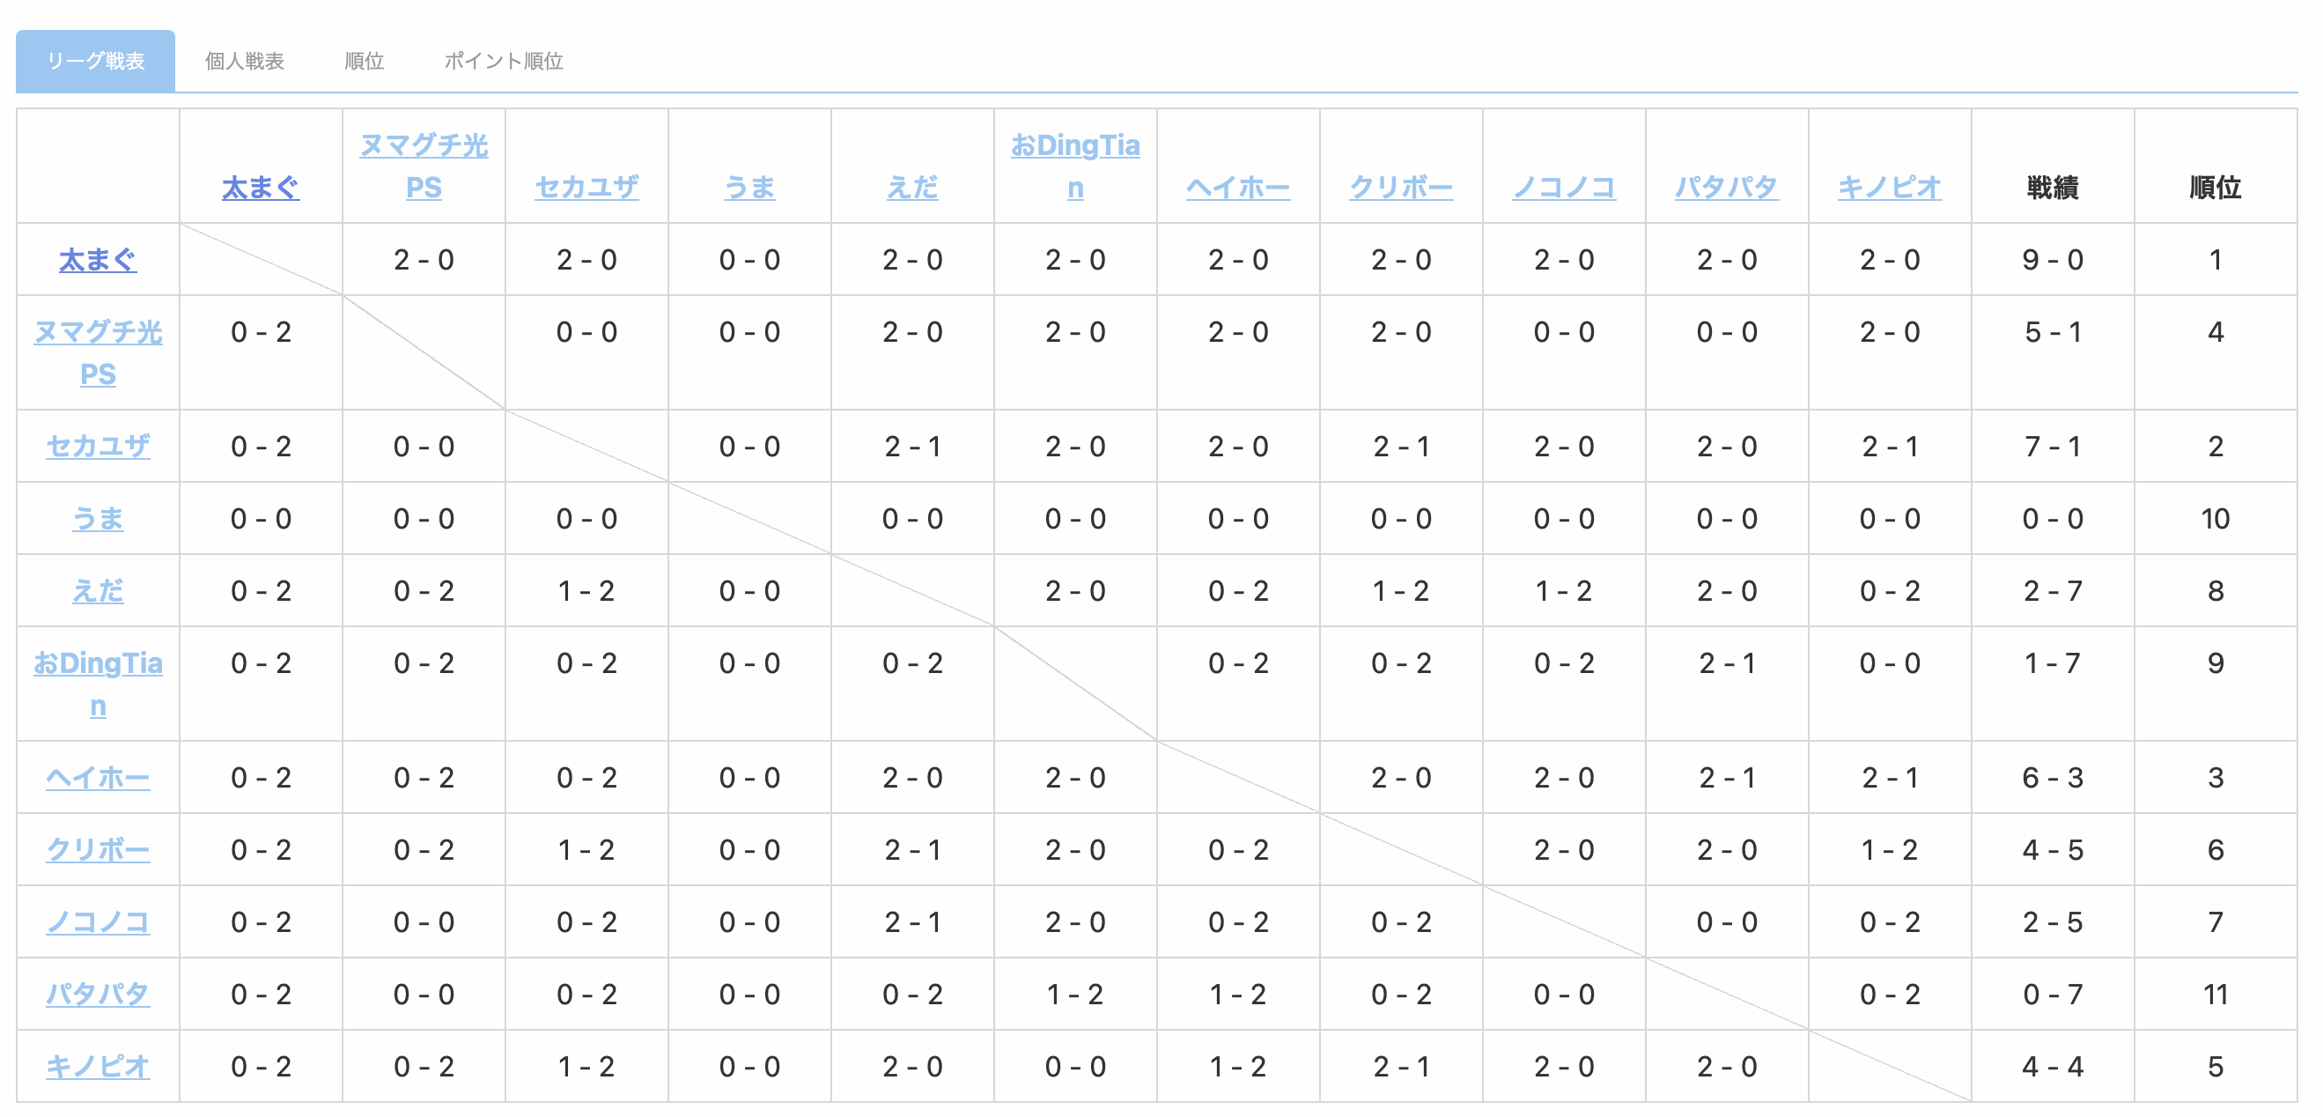Click パタパタ column header link
The image size is (2323, 1117).
[x=1727, y=188]
